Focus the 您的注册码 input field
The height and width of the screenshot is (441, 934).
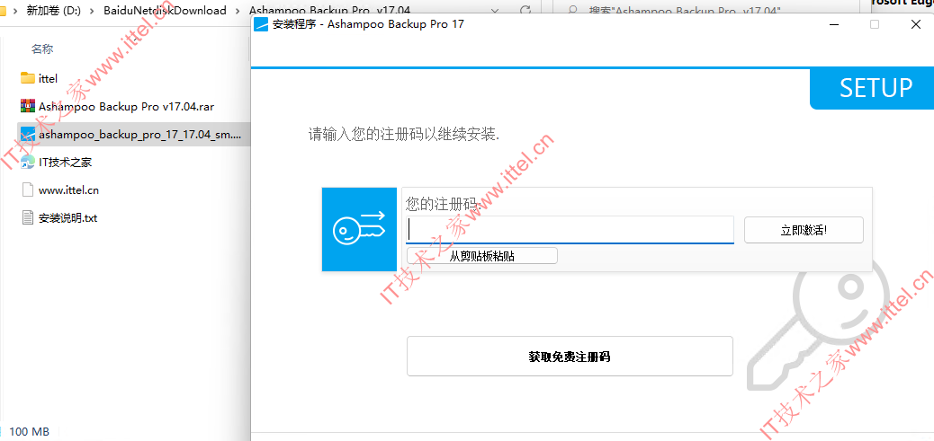click(570, 229)
